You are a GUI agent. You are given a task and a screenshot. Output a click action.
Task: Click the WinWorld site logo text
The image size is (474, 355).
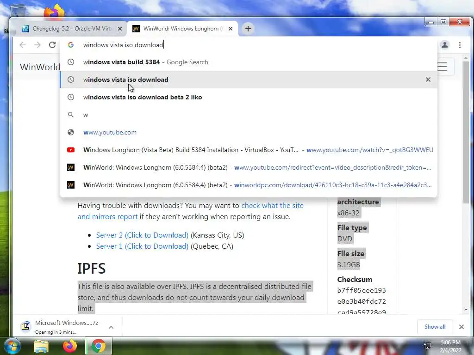coord(40,67)
